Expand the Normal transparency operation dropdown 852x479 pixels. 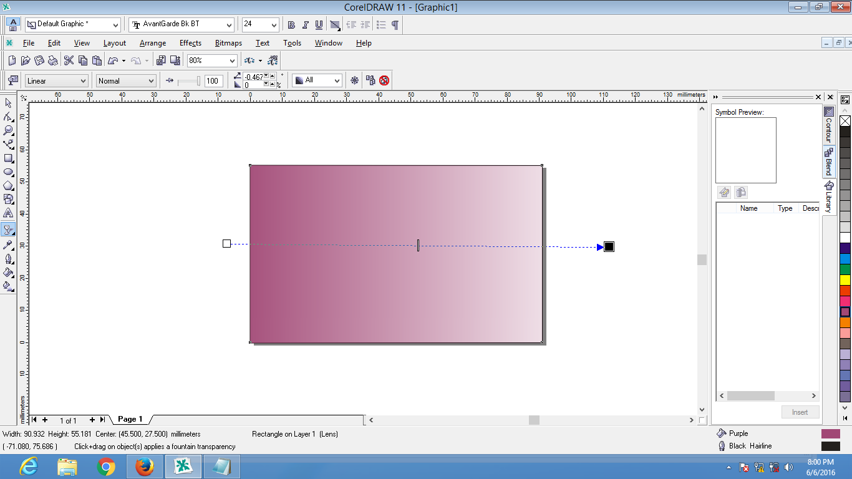[x=126, y=80]
